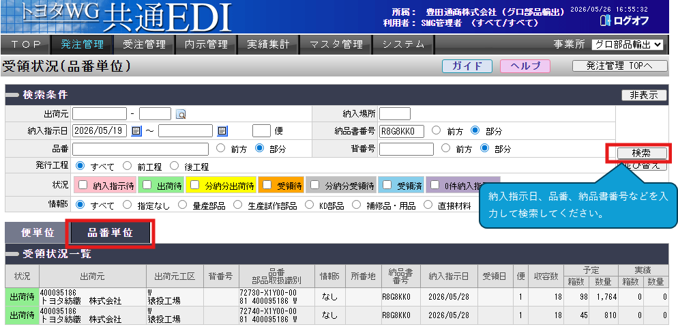678x327 pixels.
Task: Open the 受注管理 menu
Action: (144, 44)
